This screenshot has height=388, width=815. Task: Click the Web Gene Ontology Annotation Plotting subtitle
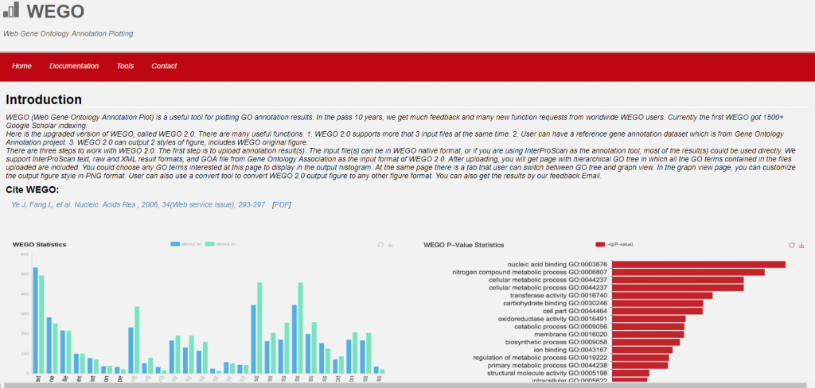[68, 33]
